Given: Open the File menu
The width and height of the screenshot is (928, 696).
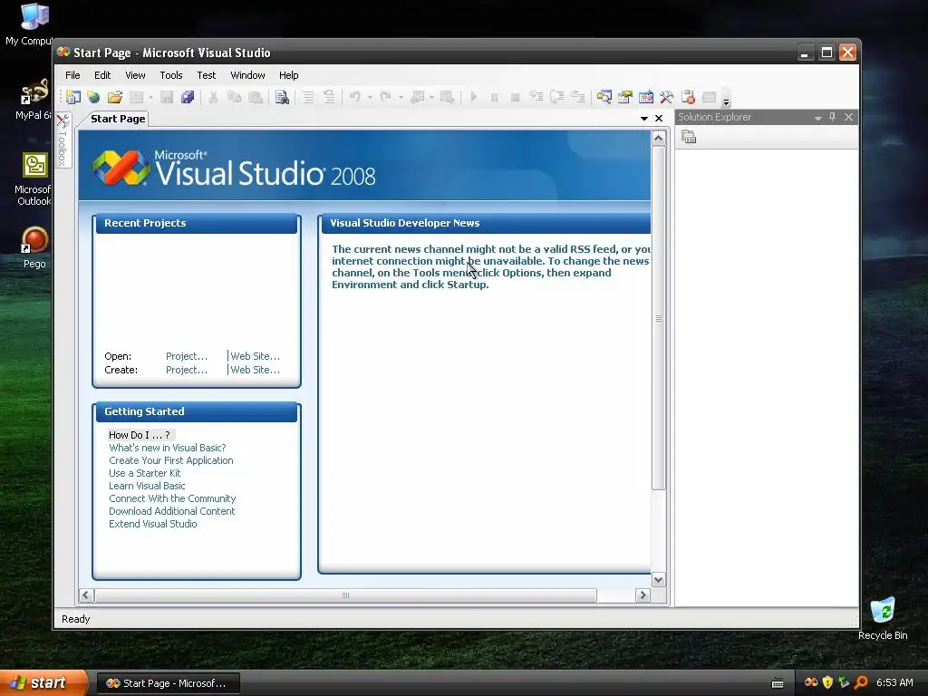Looking at the screenshot, I should tap(72, 75).
